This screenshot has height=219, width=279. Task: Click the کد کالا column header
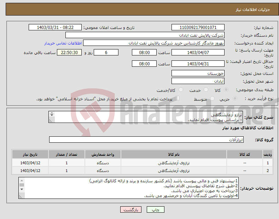point(245,154)
